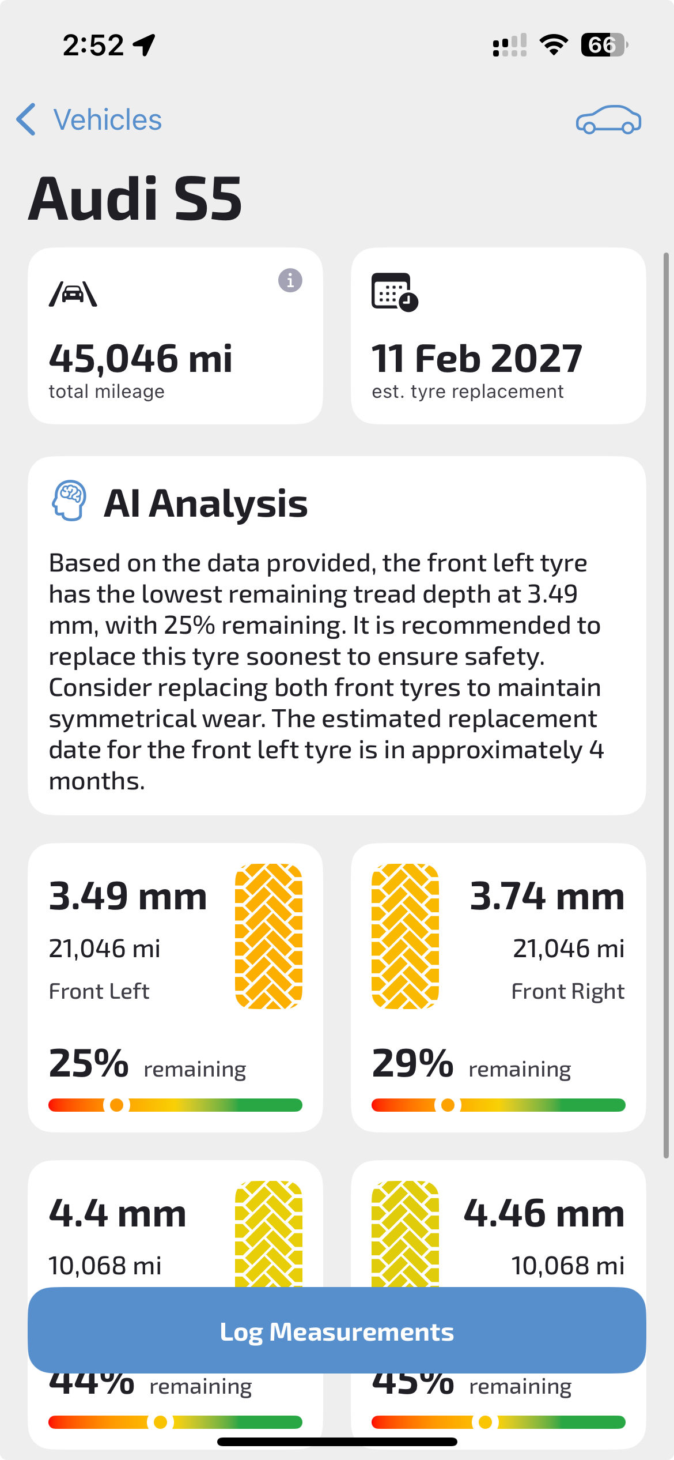This screenshot has height=1460, width=674.
Task: Tap the AI brain icon
Action: 70,501
